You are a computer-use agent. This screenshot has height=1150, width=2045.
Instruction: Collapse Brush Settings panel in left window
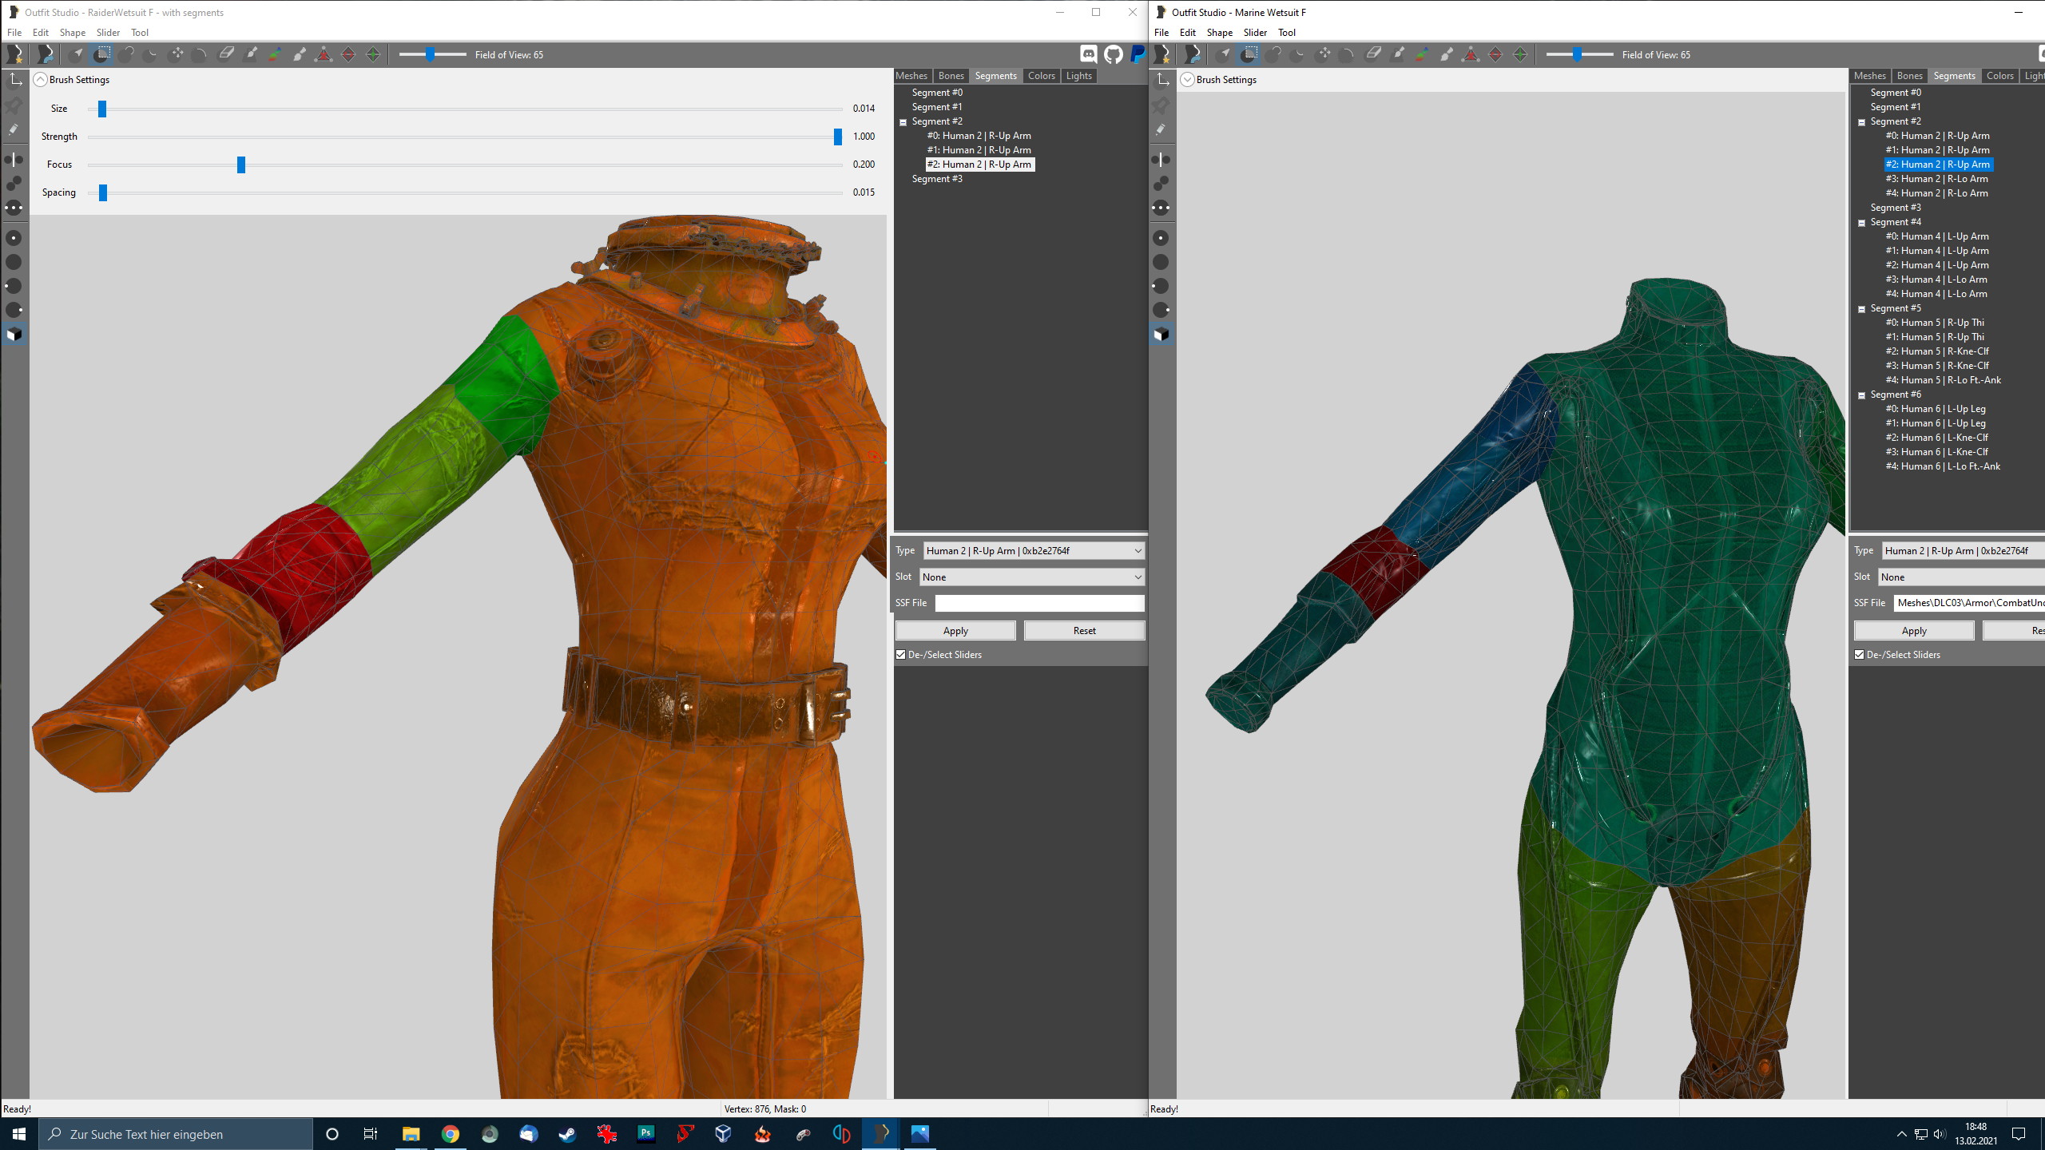tap(41, 80)
